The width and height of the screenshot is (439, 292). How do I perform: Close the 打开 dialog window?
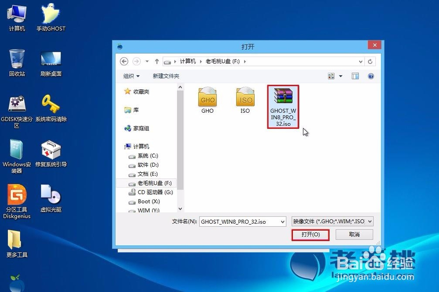click(x=374, y=45)
